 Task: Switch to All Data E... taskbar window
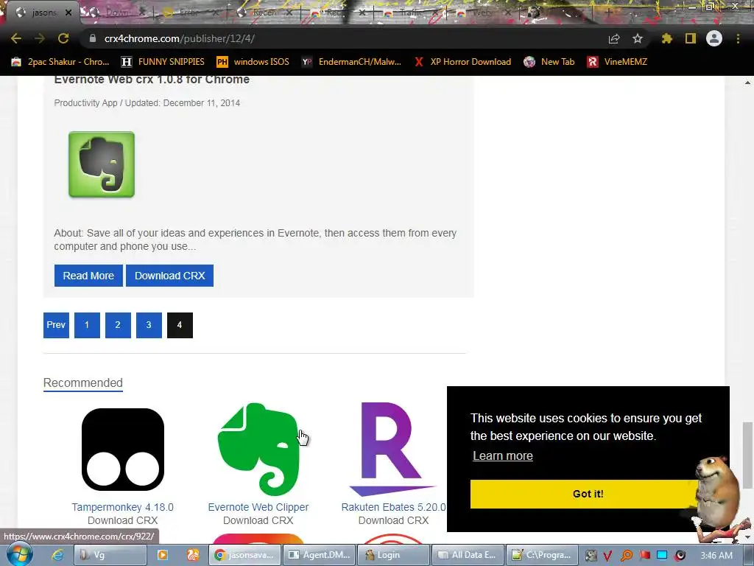click(469, 555)
